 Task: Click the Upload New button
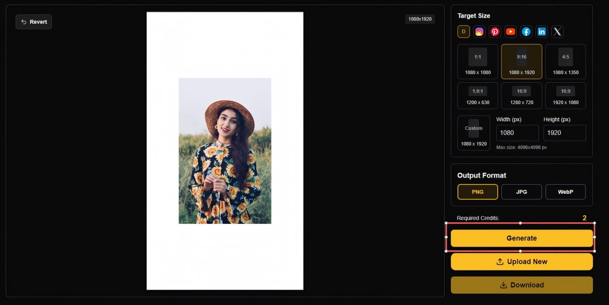pos(522,262)
